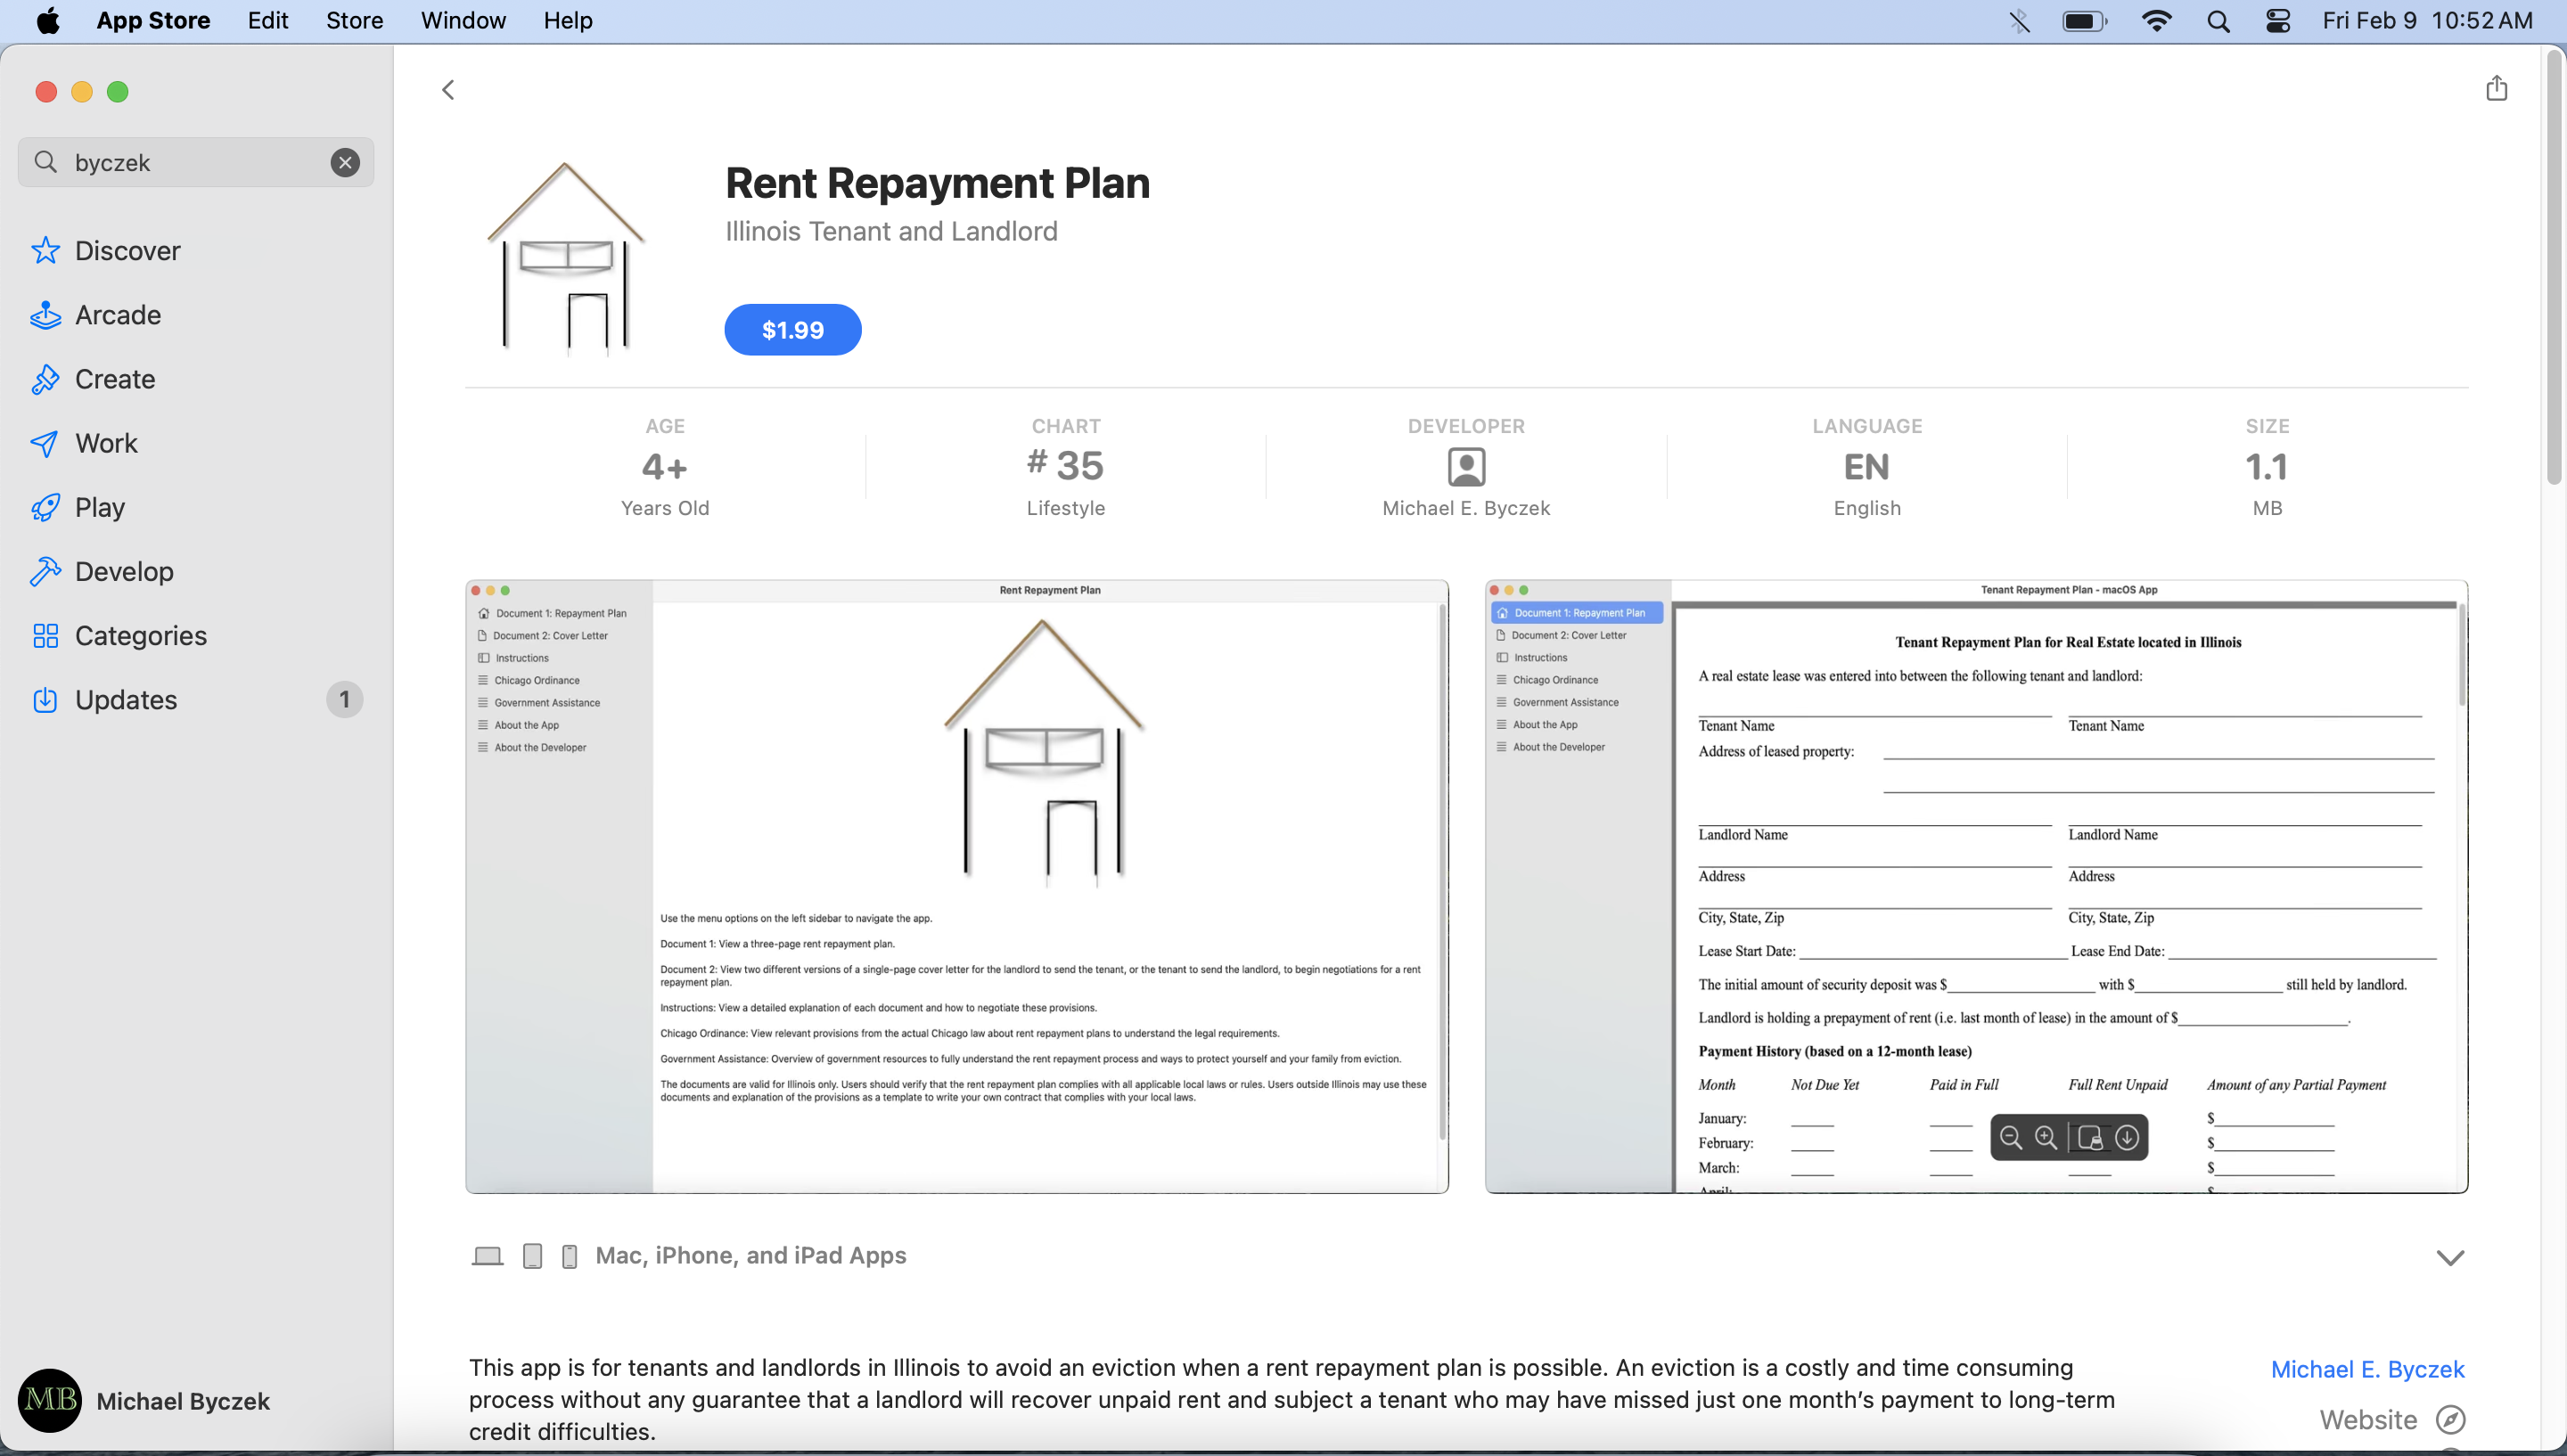
Task: Click the subtitle Illinois Tenant and Landlord
Action: [891, 231]
